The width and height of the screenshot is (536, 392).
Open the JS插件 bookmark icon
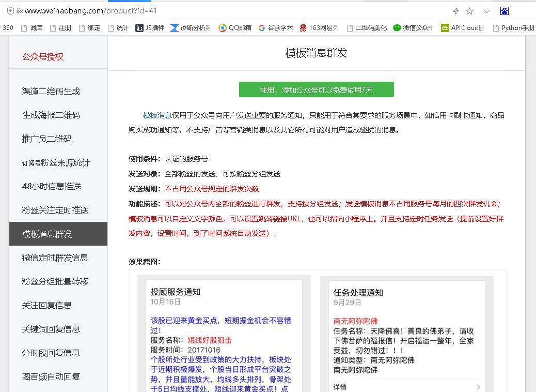[139, 28]
